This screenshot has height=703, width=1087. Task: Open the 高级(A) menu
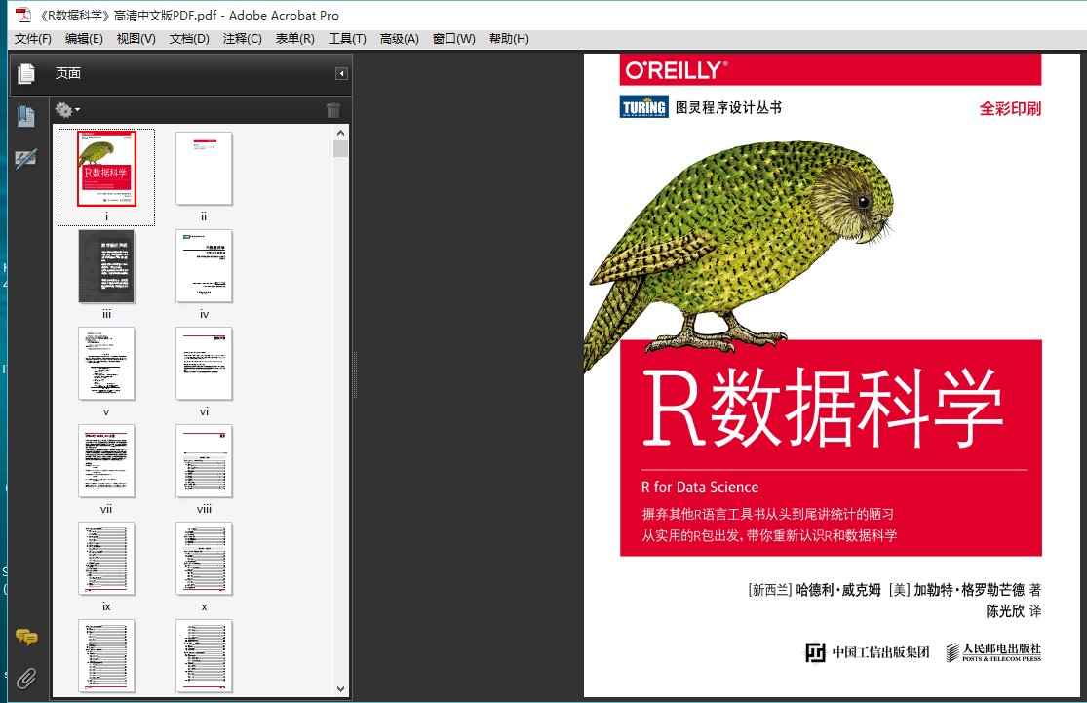point(400,39)
